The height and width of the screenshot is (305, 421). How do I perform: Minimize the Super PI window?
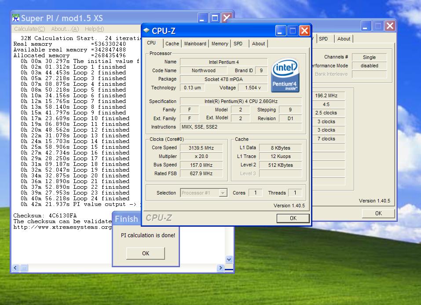(x=202, y=18)
